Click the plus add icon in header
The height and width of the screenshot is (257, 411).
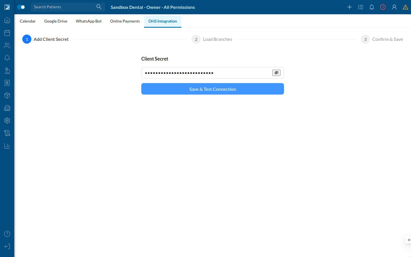coord(349,7)
